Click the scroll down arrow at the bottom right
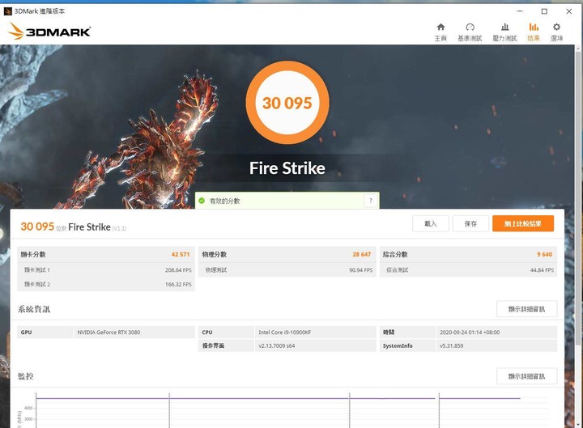Screen dimensions: 583x428 (x=578, y=424)
